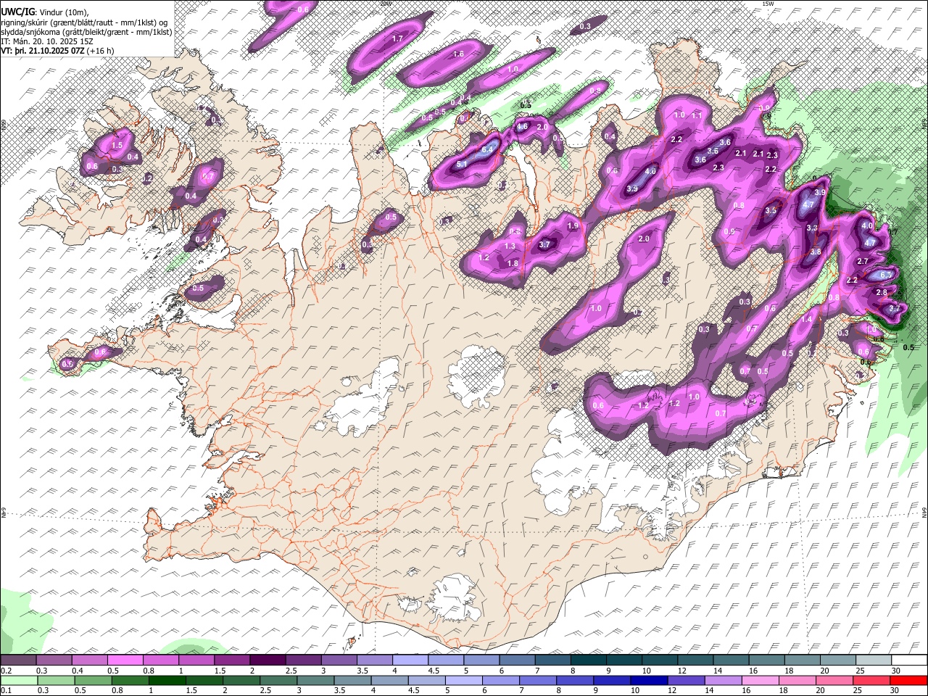
Task: Click the bright magenta 0.5 swatch in the upper legend row
Action: point(125,660)
